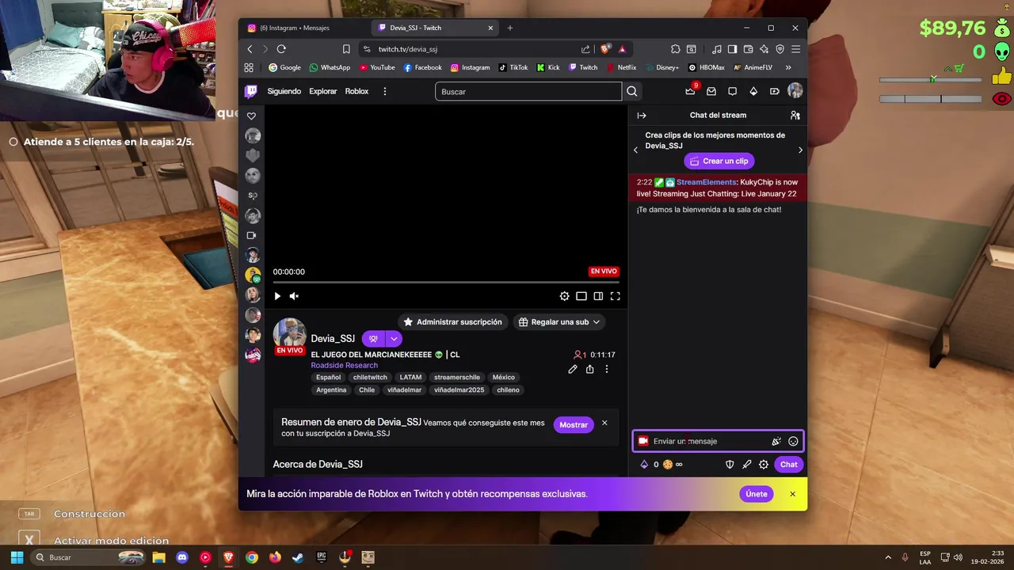Open stream more-options three-dot menu
Viewport: 1014px width, 570px height.
click(x=607, y=369)
